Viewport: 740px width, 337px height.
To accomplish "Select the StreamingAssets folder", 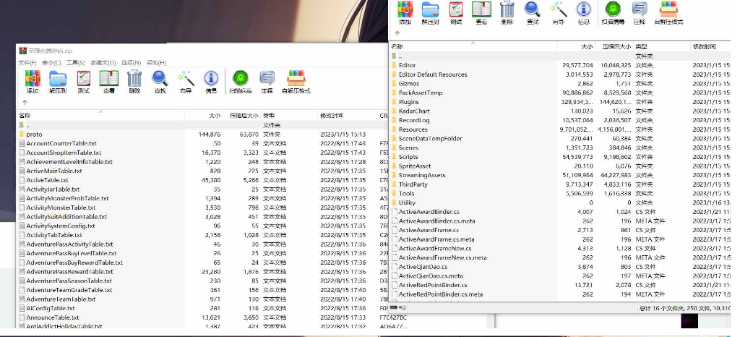I will tap(421, 175).
